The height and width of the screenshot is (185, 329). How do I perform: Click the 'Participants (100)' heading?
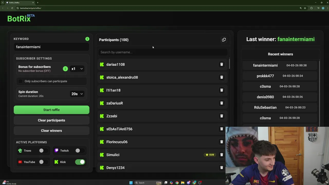pos(114,40)
